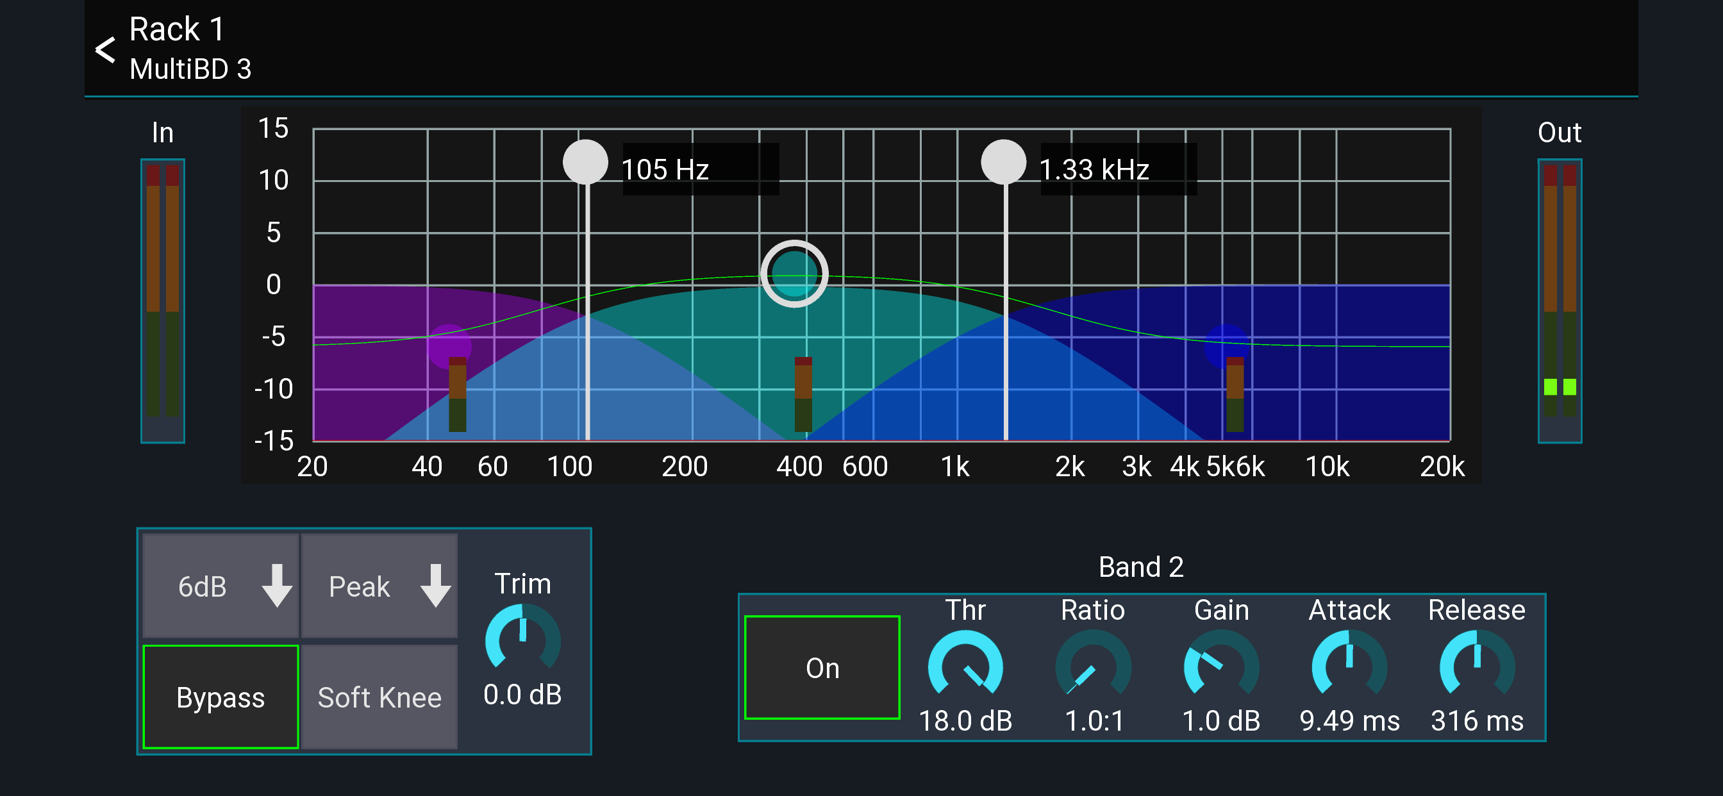The height and width of the screenshot is (796, 1723).
Task: Select the 1.33 kHz crossover handle
Action: click(1003, 162)
